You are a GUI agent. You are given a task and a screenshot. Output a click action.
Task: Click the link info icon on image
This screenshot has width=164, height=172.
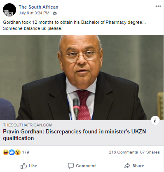(x=155, y=121)
